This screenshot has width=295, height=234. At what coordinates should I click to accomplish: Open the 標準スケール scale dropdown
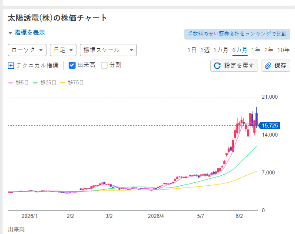108,50
